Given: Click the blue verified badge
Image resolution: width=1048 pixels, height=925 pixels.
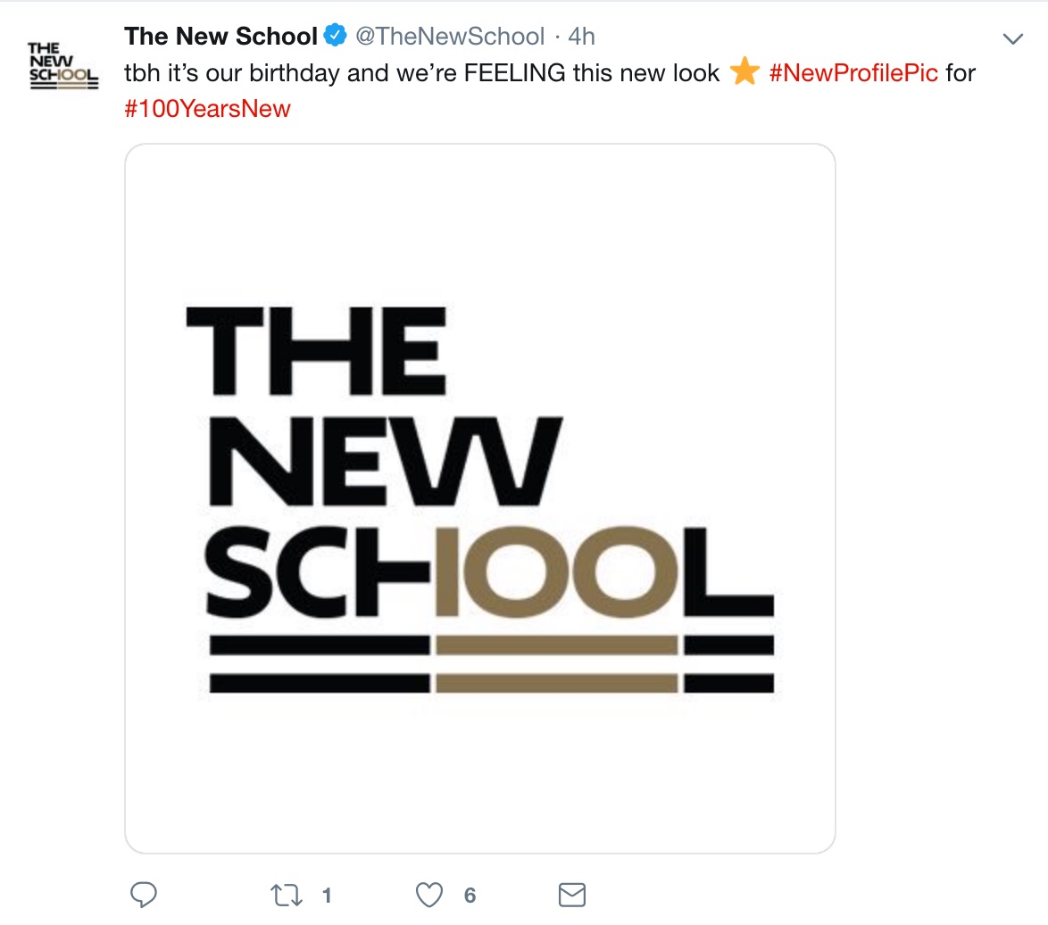Looking at the screenshot, I should coord(335,37).
